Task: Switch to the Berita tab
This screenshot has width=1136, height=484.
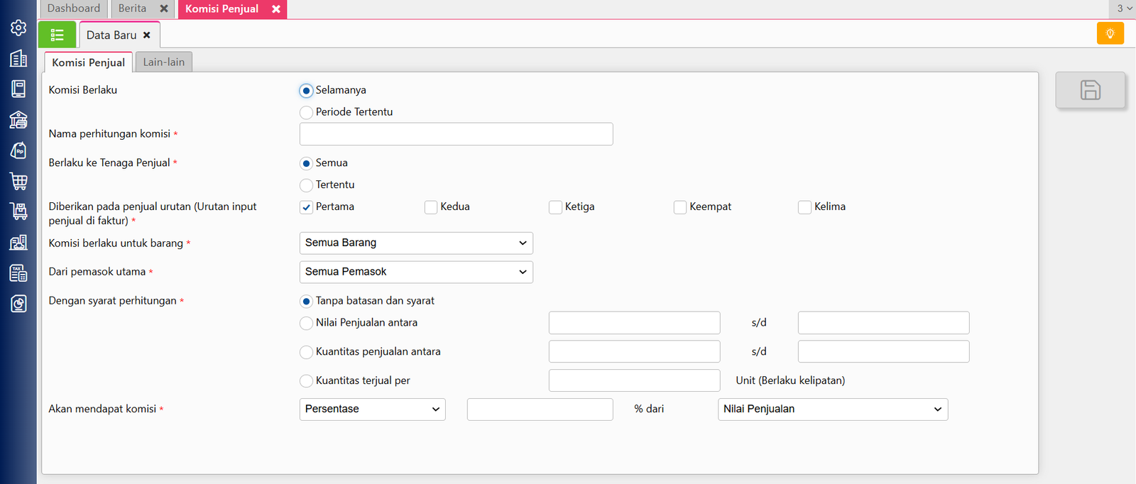Action: click(x=133, y=9)
